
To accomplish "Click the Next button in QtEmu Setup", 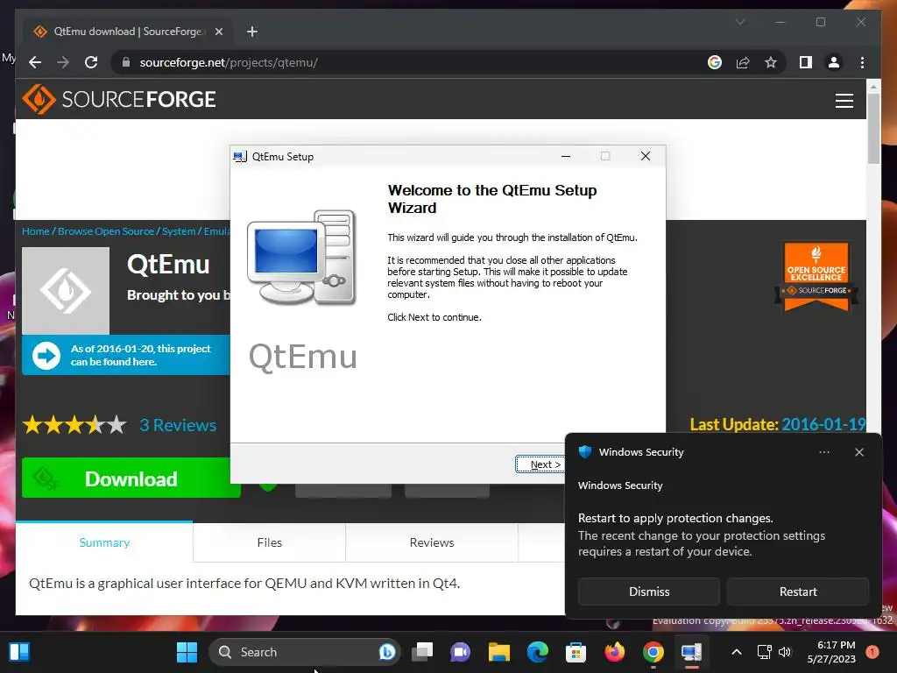I will pyautogui.click(x=540, y=464).
